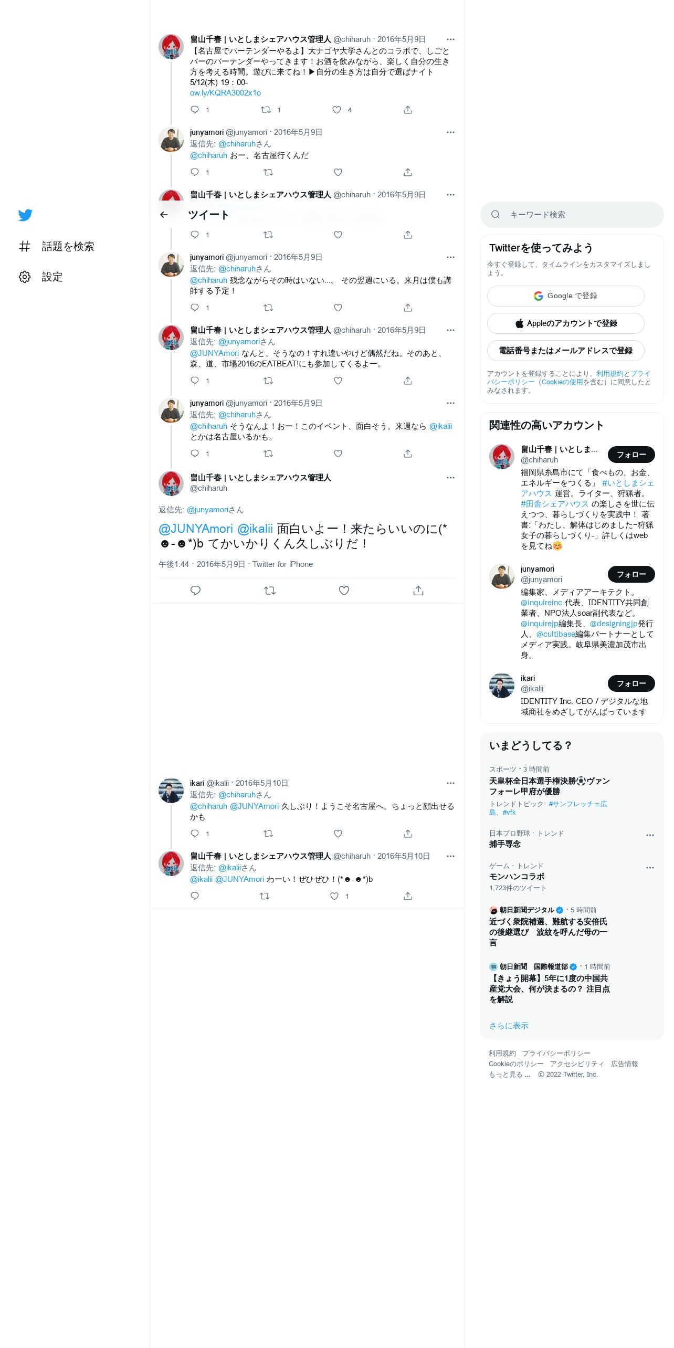Open more options for モンハンコラボ trend
This screenshot has height=1348, width=674.
[650, 868]
